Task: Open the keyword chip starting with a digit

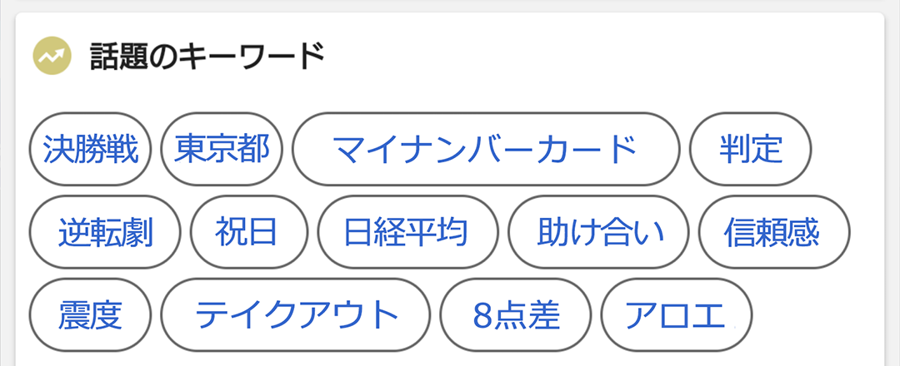Action: 516,315
